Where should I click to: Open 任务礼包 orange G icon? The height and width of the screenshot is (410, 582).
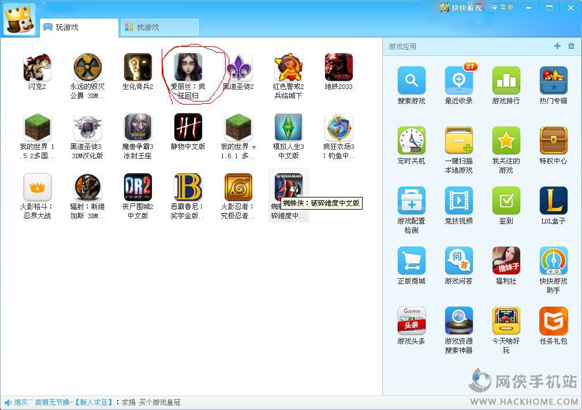553,320
